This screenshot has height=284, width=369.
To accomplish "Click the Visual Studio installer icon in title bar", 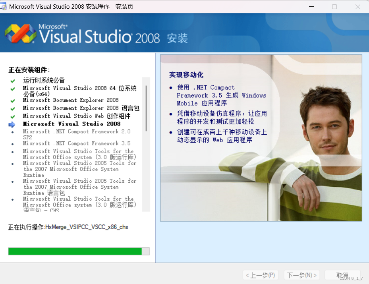I will pyautogui.click(x=3, y=7).
